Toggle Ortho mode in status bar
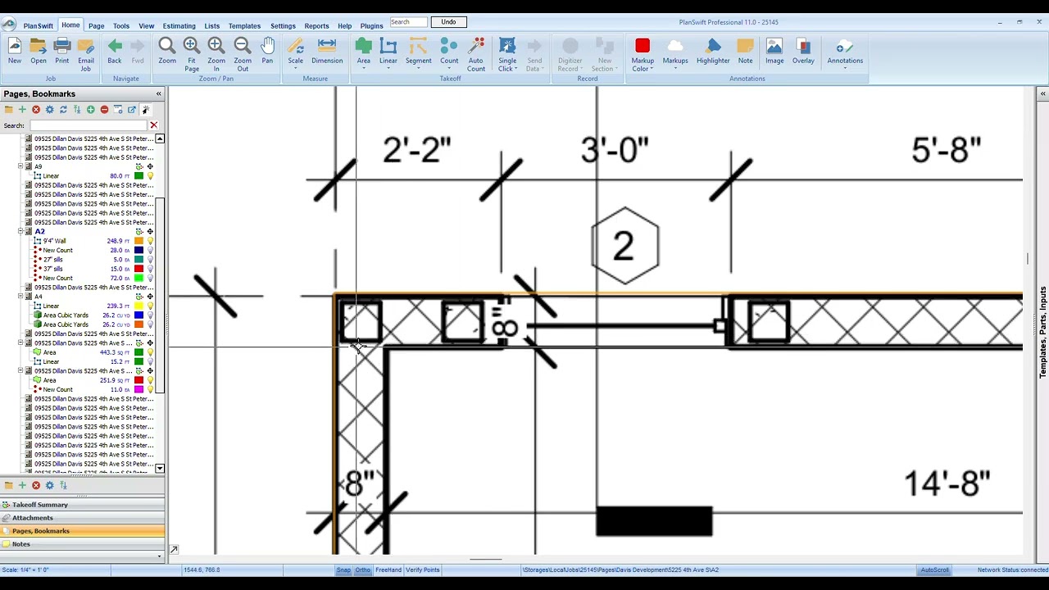Image resolution: width=1049 pixels, height=590 pixels. click(363, 570)
